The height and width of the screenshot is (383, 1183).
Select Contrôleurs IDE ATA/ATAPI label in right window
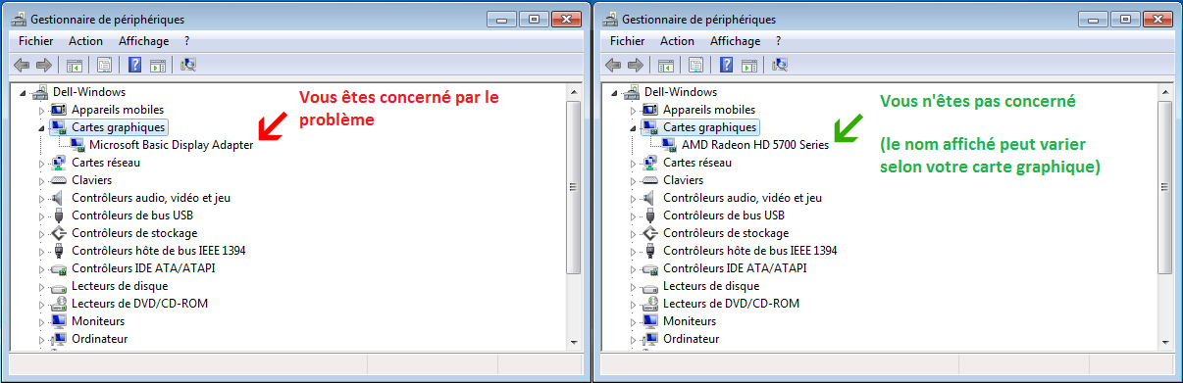(x=735, y=268)
